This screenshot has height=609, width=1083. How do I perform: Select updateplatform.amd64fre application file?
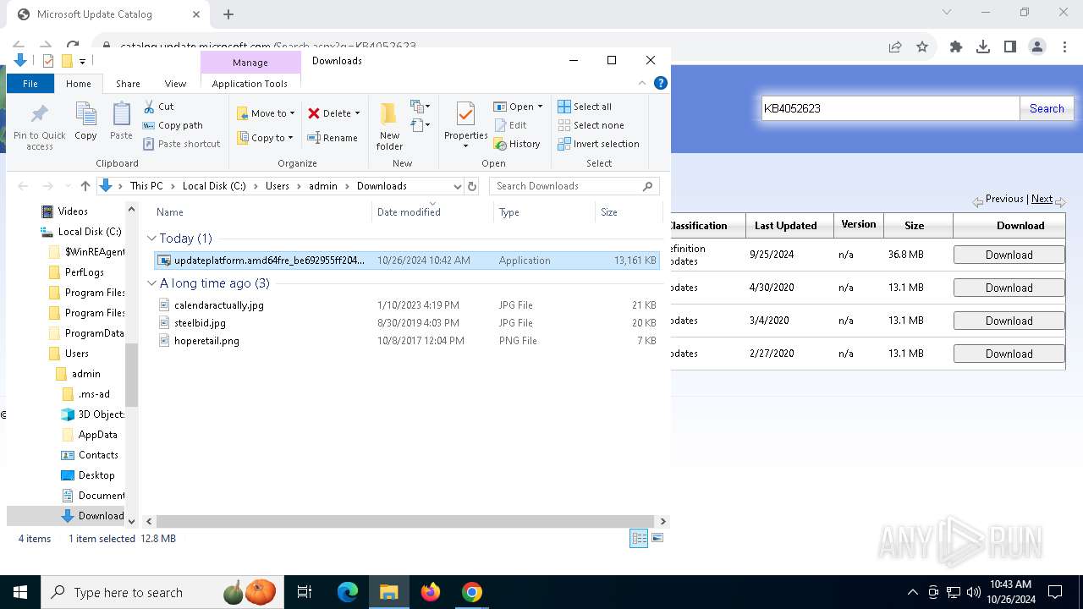point(407,261)
